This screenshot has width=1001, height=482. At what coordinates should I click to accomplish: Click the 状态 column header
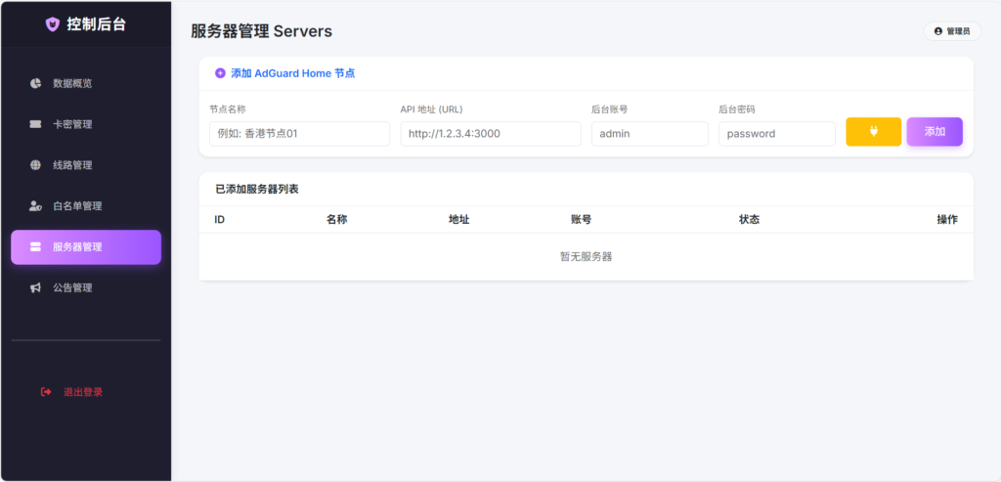point(749,220)
